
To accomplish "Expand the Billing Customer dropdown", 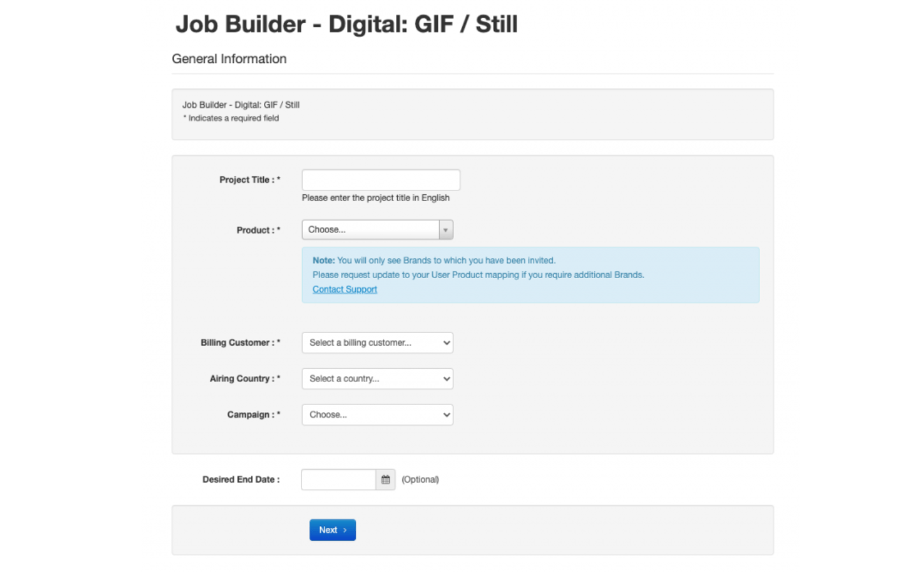I will pos(377,343).
